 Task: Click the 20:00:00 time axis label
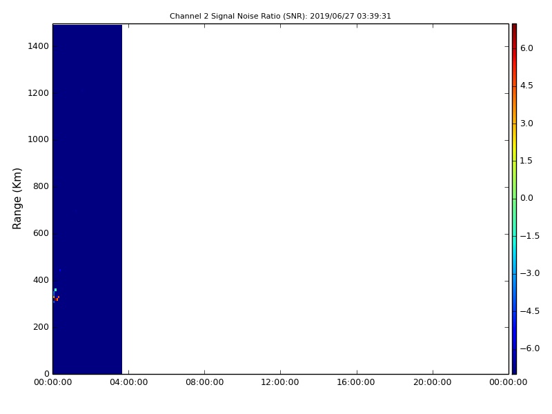[433, 382]
